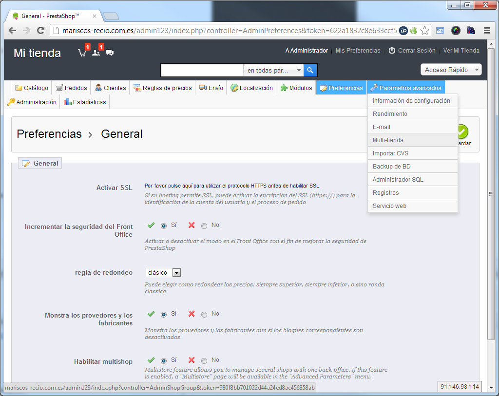499x396 pixels.
Task: Click the power icon next to Cerrar Sesión
Action: click(392, 50)
